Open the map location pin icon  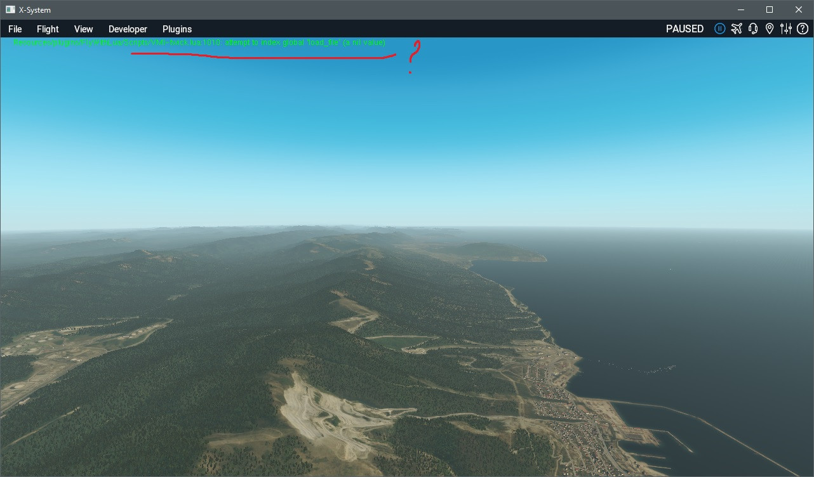click(x=770, y=29)
